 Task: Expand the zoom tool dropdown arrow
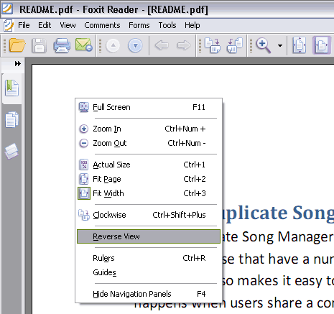point(280,45)
